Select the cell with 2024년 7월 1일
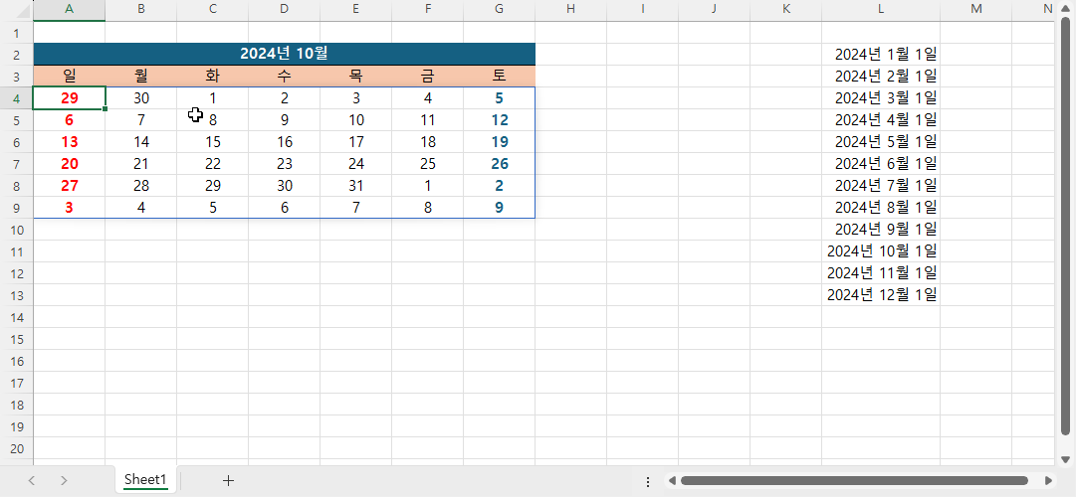 (881, 186)
